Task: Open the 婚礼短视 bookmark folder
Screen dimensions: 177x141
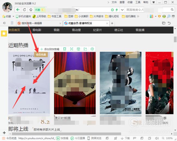Action: point(112,17)
